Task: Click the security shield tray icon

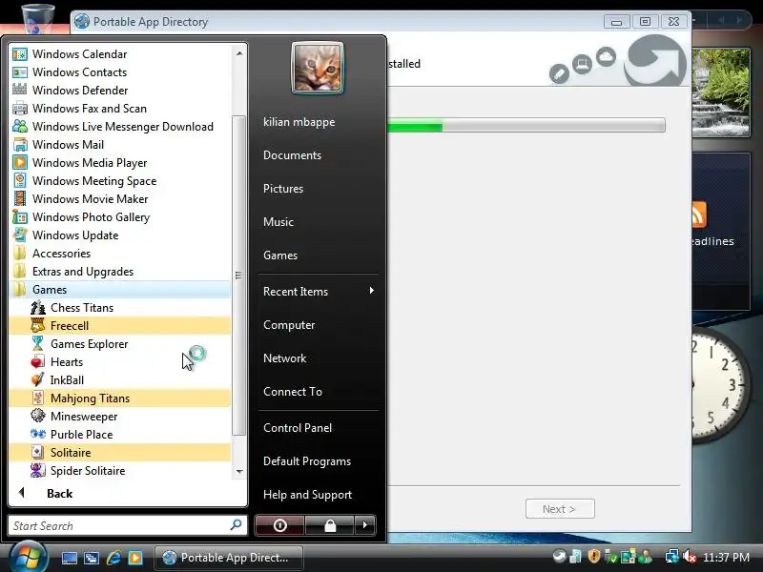Action: click(x=593, y=556)
